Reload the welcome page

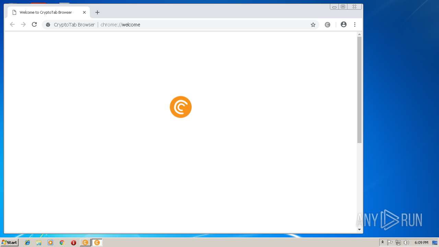34,24
